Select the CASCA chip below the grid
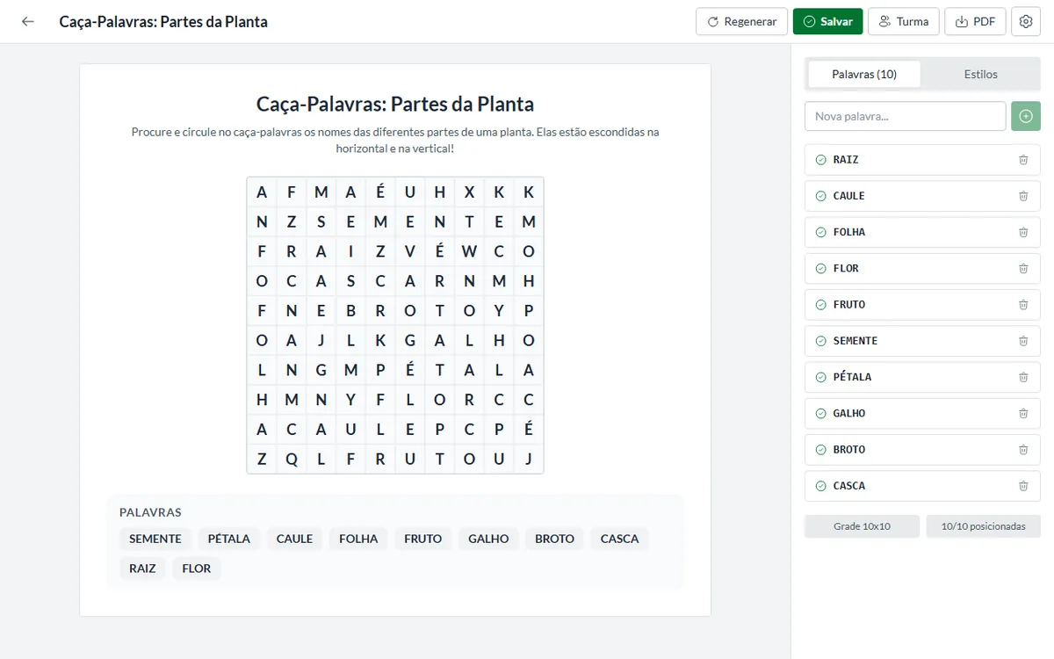The width and height of the screenshot is (1054, 659). coord(620,539)
